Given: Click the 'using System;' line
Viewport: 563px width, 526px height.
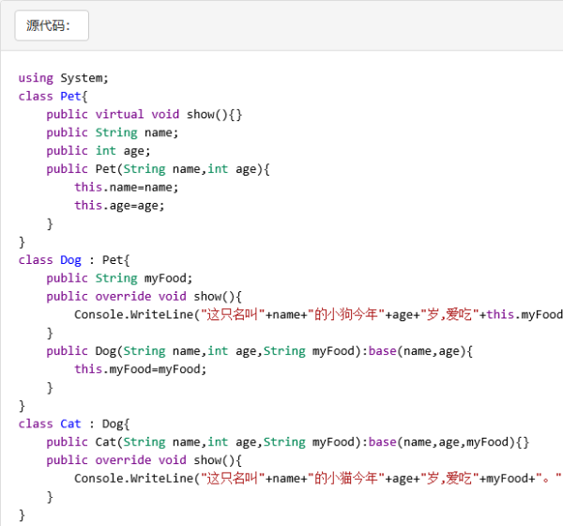Looking at the screenshot, I should point(63,78).
